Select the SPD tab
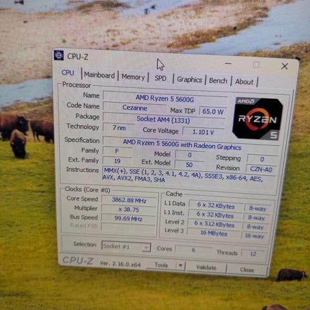 (x=161, y=78)
